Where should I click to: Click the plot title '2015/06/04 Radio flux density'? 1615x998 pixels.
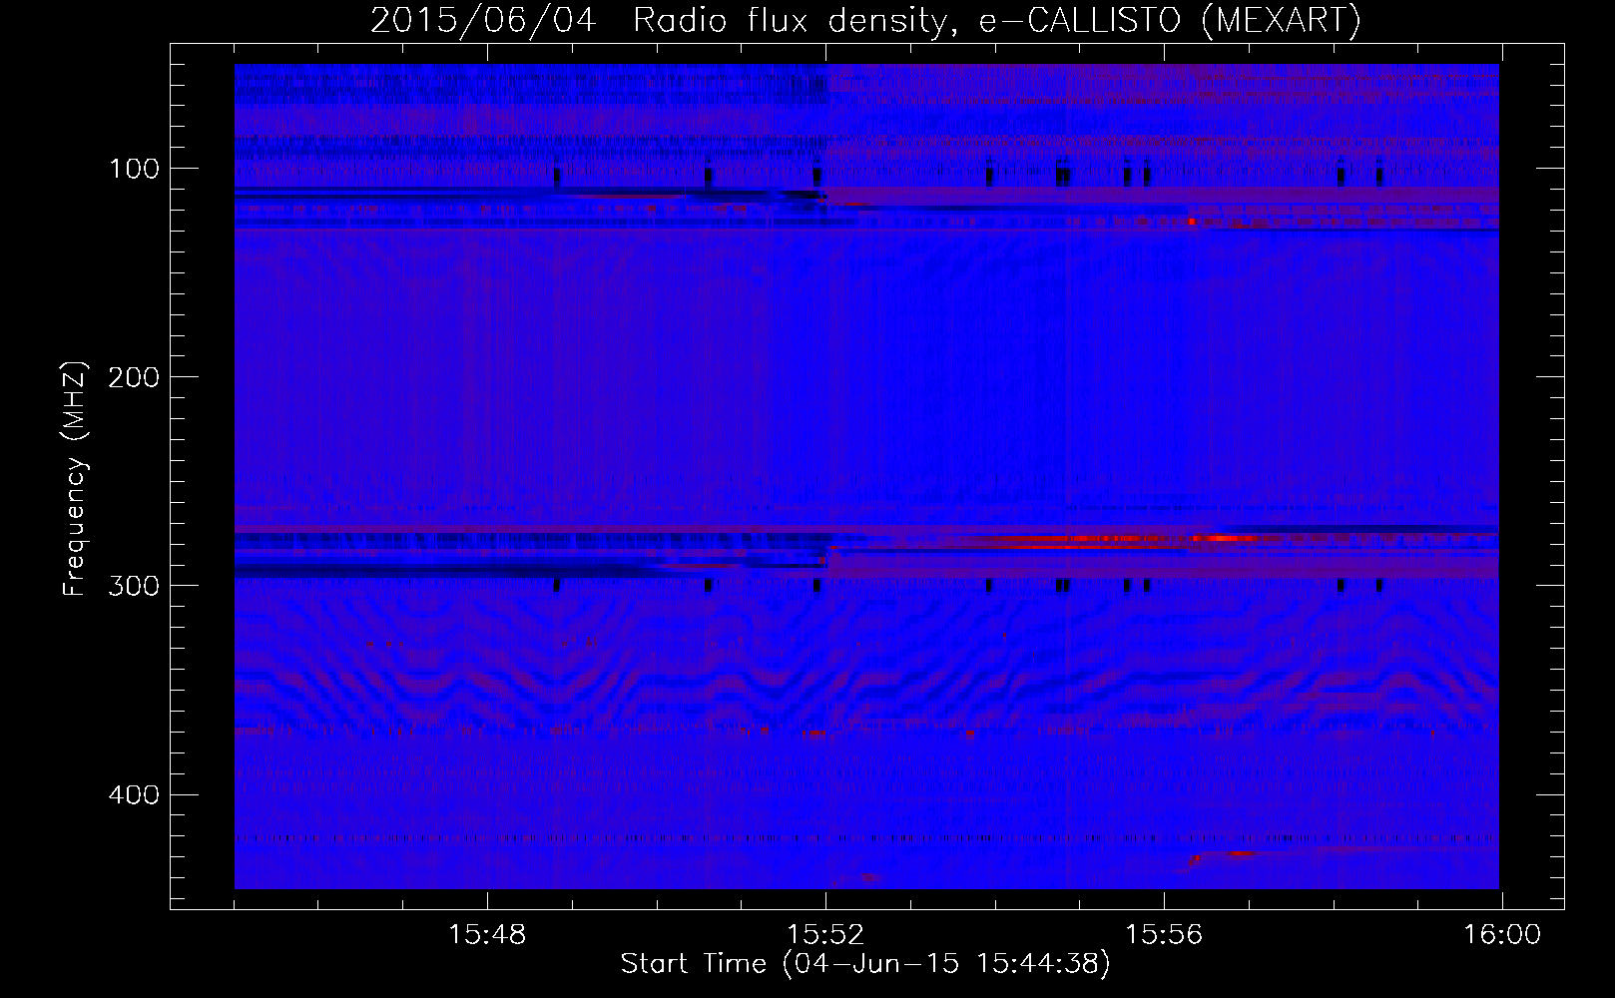659,20
